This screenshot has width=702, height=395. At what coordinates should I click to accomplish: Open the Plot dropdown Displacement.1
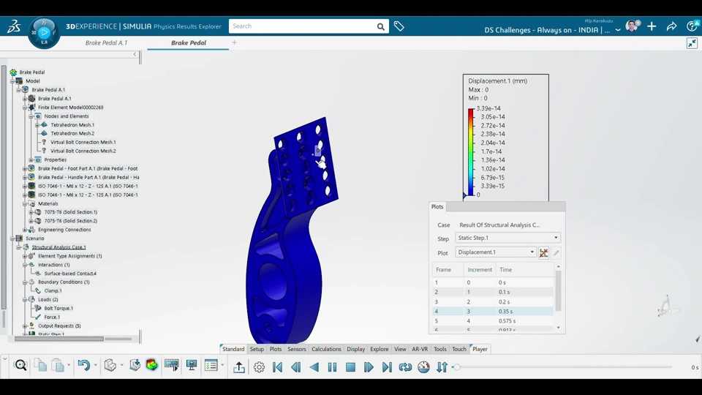tap(495, 252)
